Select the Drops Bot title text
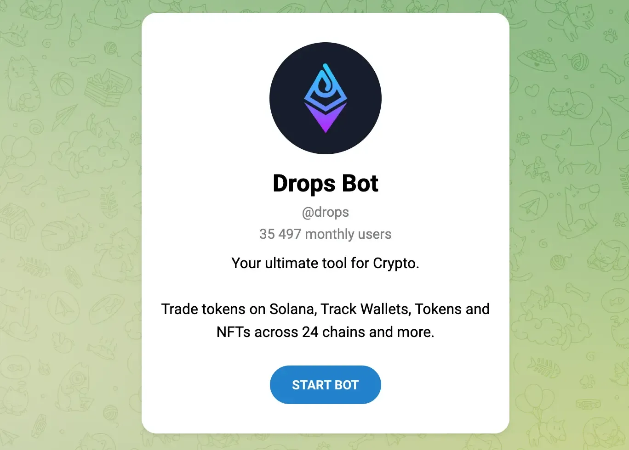The width and height of the screenshot is (629, 450). click(x=326, y=183)
